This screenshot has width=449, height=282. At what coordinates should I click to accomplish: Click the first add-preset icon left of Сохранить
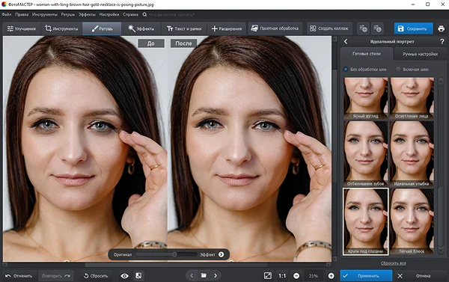coord(363,28)
